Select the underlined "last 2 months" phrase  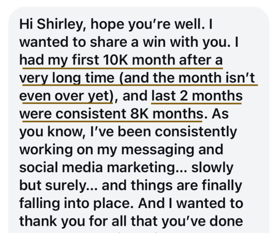pyautogui.click(x=197, y=96)
